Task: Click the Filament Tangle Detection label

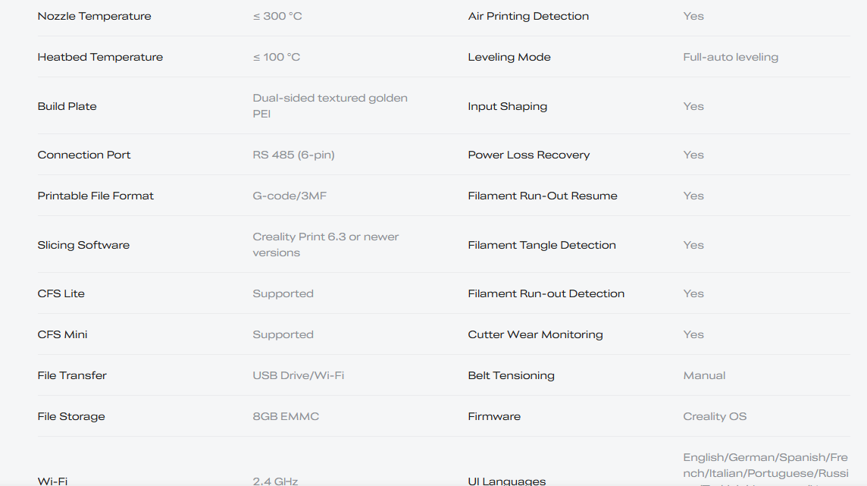Action: coord(542,245)
